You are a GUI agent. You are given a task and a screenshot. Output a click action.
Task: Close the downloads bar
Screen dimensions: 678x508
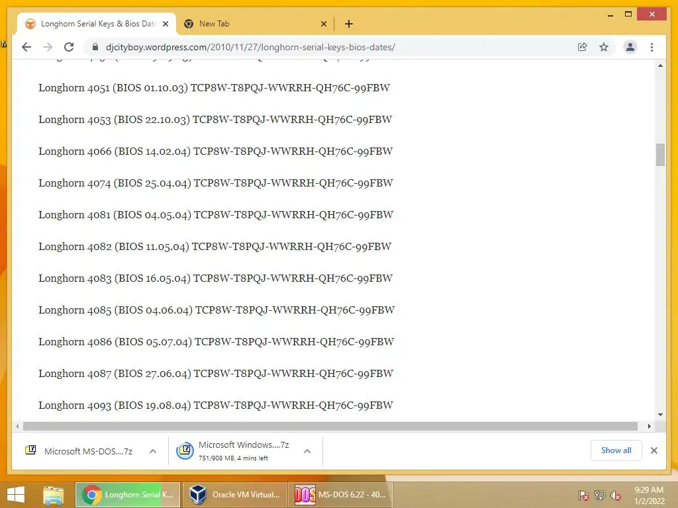(x=654, y=450)
